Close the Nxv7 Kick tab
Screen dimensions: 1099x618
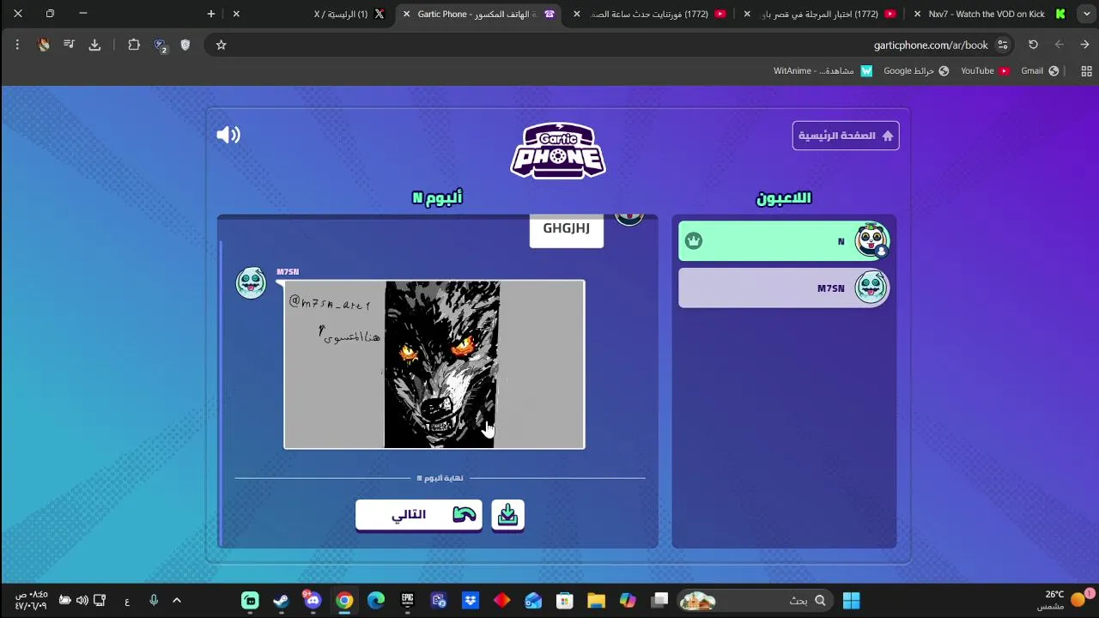917,14
